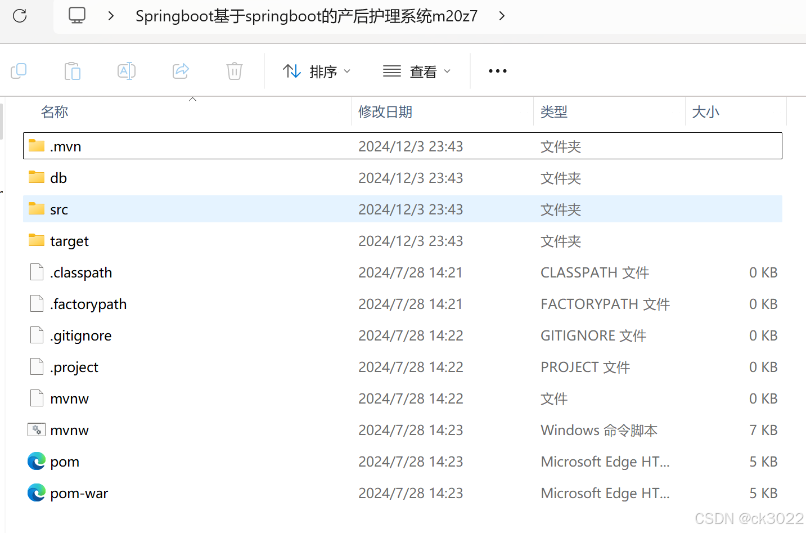Click the db folder icon

tap(37, 177)
